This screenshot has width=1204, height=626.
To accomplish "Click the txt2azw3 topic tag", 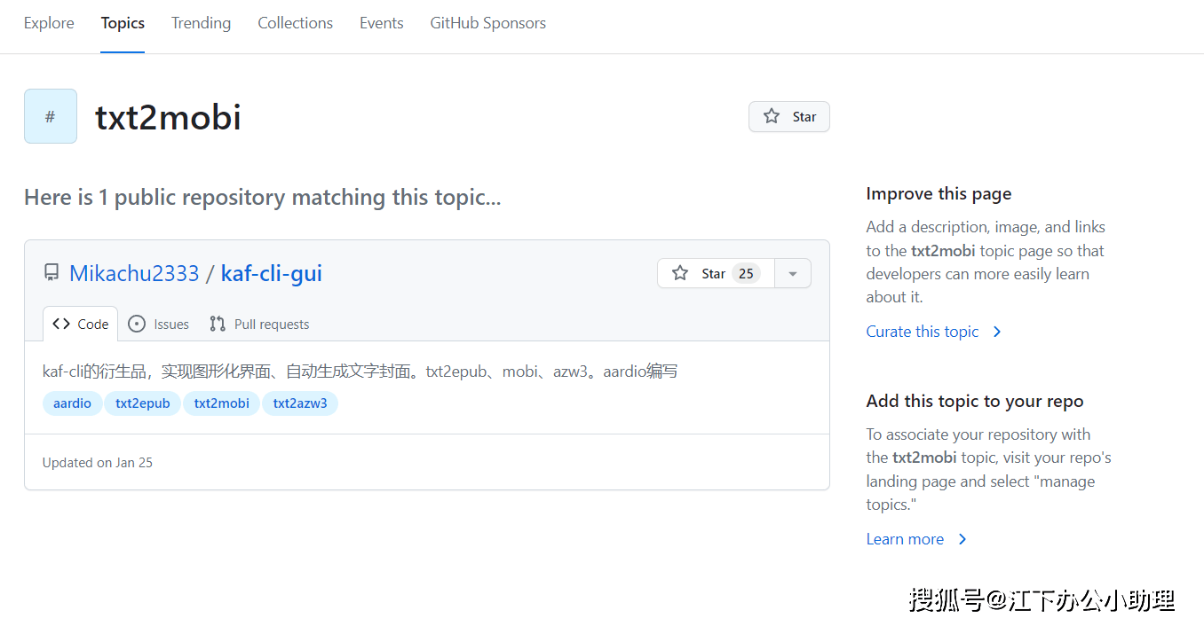I will (x=300, y=403).
